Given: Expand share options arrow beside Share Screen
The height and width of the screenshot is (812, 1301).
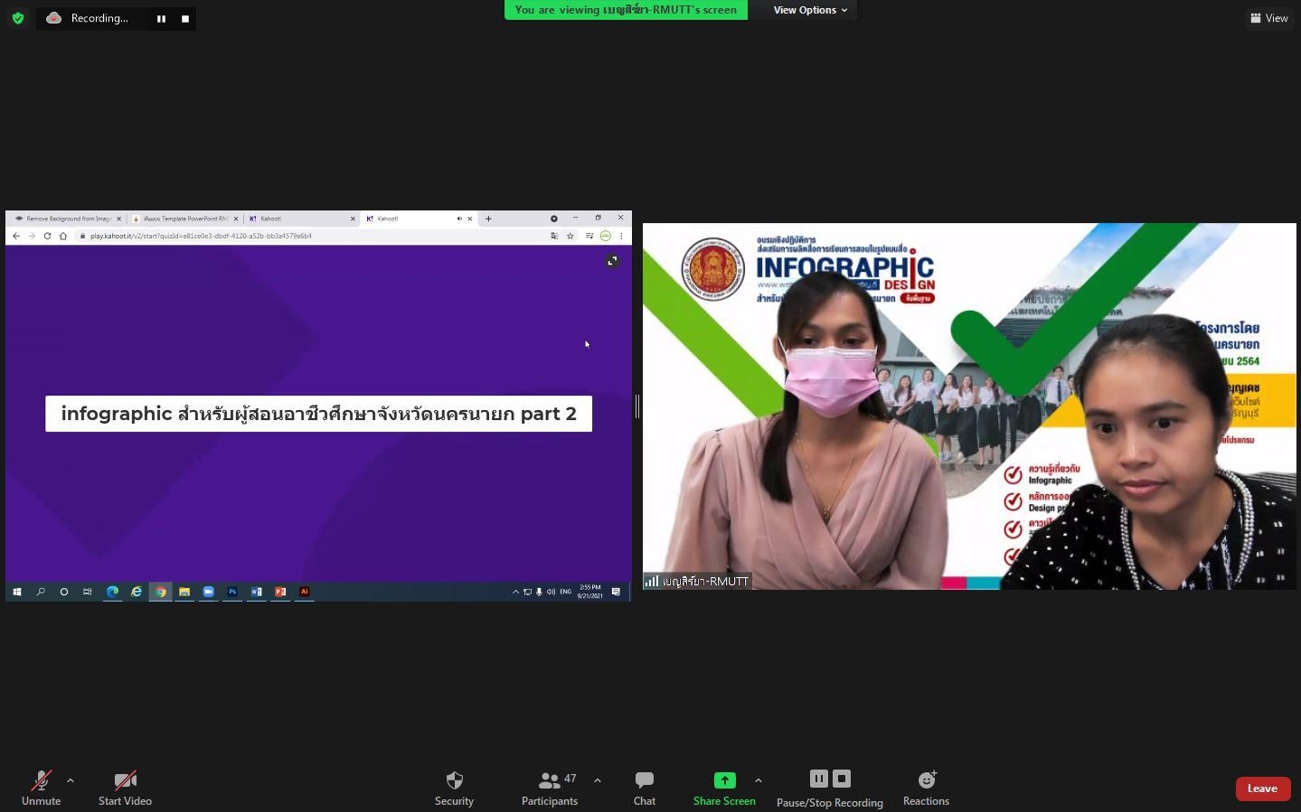Looking at the screenshot, I should [x=759, y=780].
